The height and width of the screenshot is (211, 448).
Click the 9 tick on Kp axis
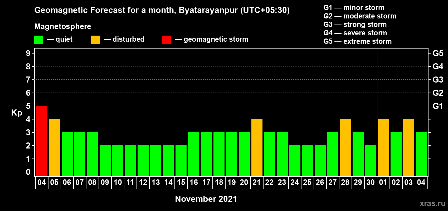click(x=28, y=53)
